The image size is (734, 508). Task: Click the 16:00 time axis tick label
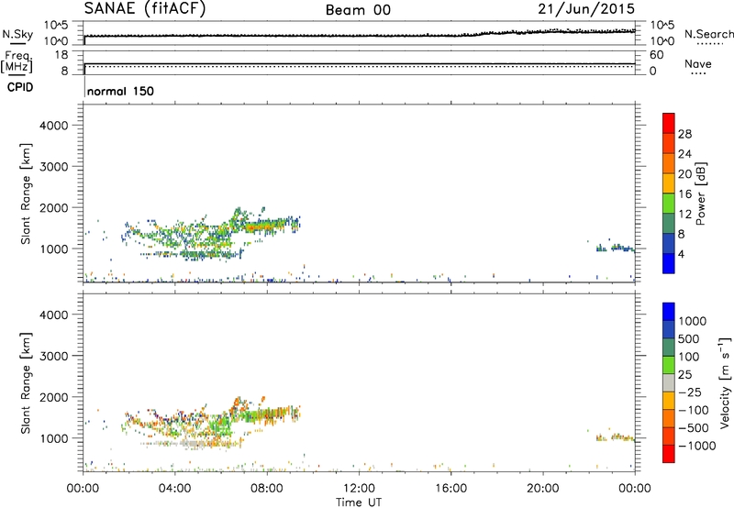coord(450,489)
